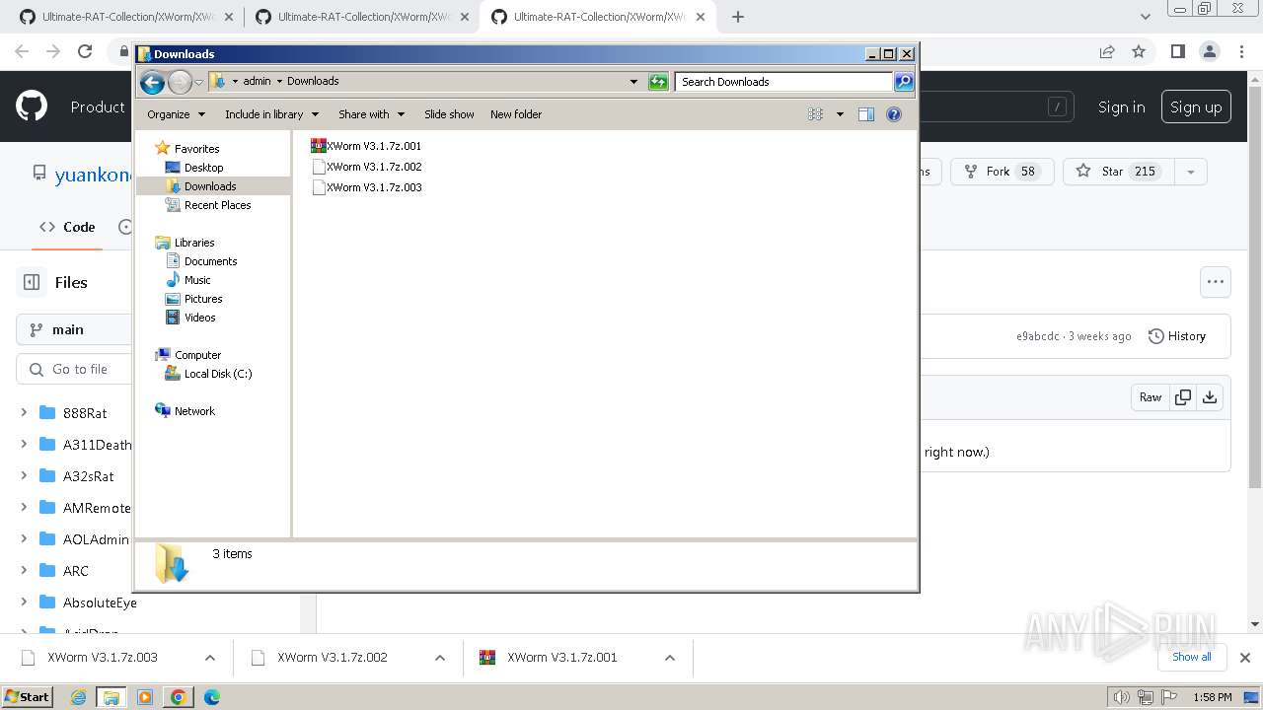Download raw file icon
This screenshot has width=1263, height=710.
click(x=1210, y=397)
